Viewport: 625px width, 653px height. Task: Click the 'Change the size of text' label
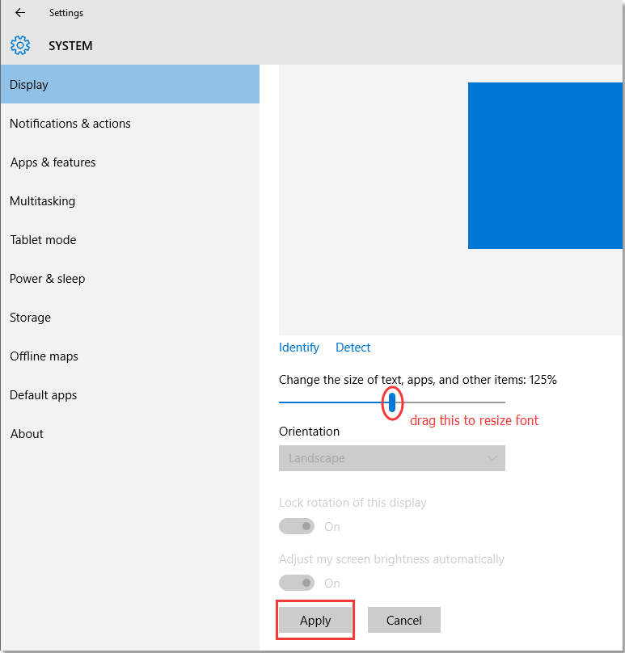tap(417, 380)
